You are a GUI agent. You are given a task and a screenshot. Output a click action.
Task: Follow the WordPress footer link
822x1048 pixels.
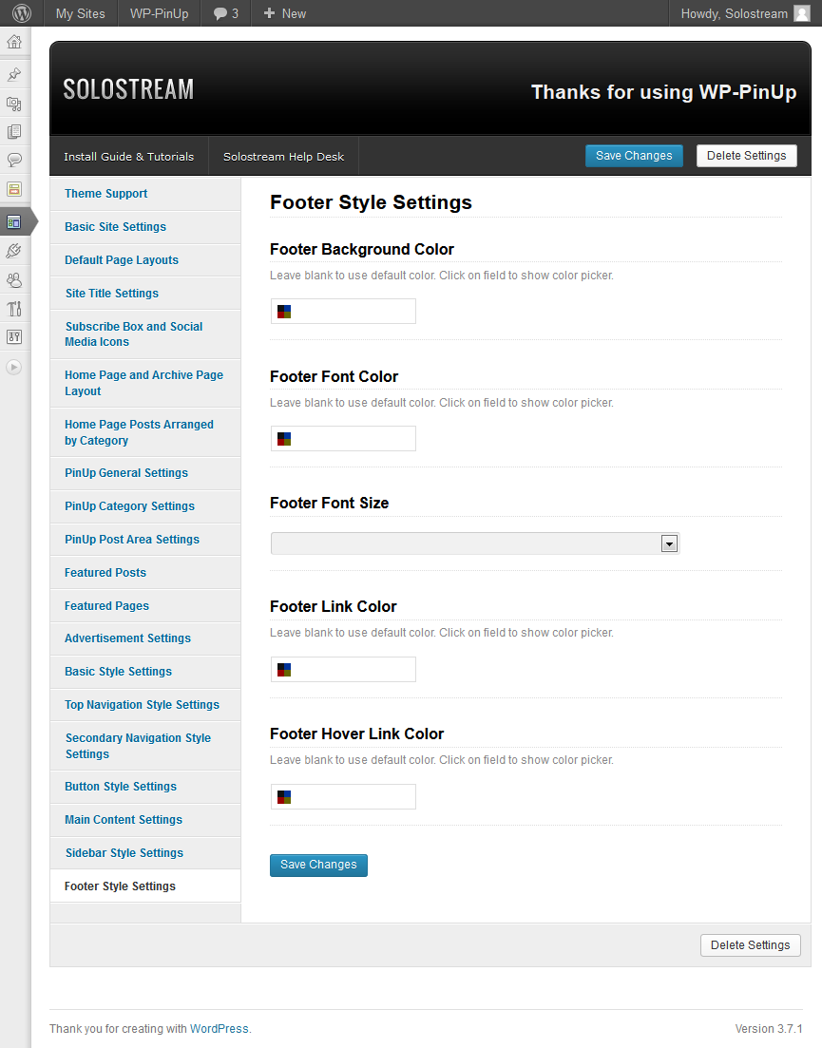220,1029
